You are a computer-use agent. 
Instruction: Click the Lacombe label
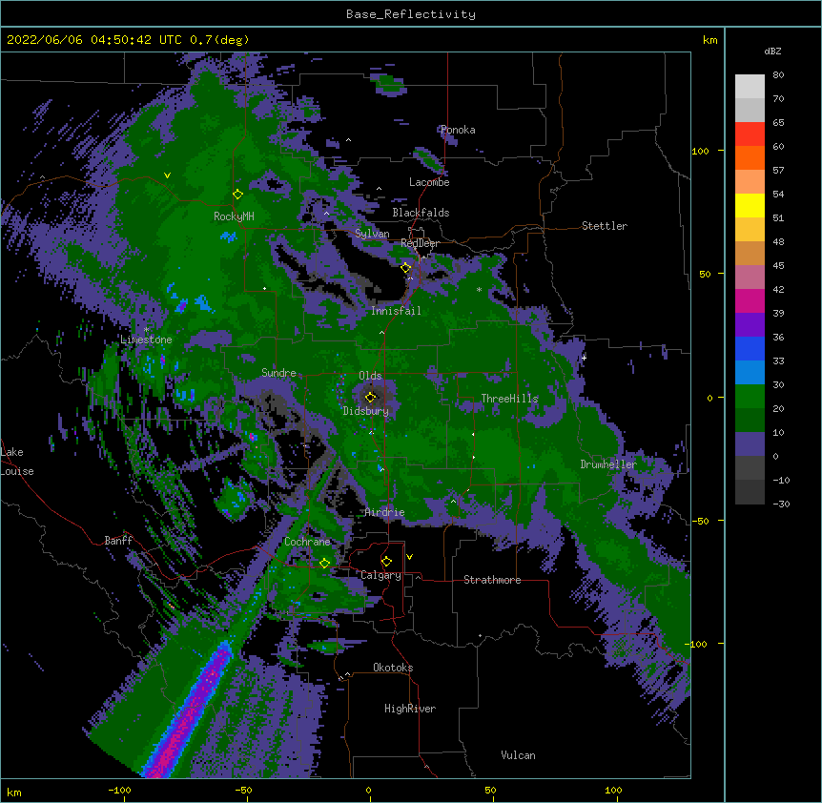(x=429, y=182)
